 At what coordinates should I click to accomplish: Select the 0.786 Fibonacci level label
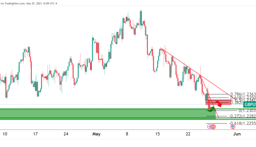click(x=243, y=94)
